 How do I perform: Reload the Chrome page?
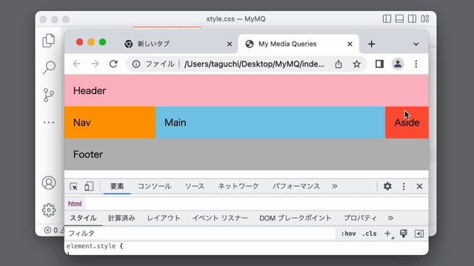tap(113, 64)
